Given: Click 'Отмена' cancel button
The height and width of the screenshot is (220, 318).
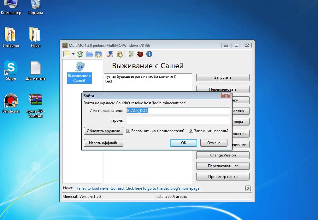Looking at the screenshot, I should coord(214,143).
